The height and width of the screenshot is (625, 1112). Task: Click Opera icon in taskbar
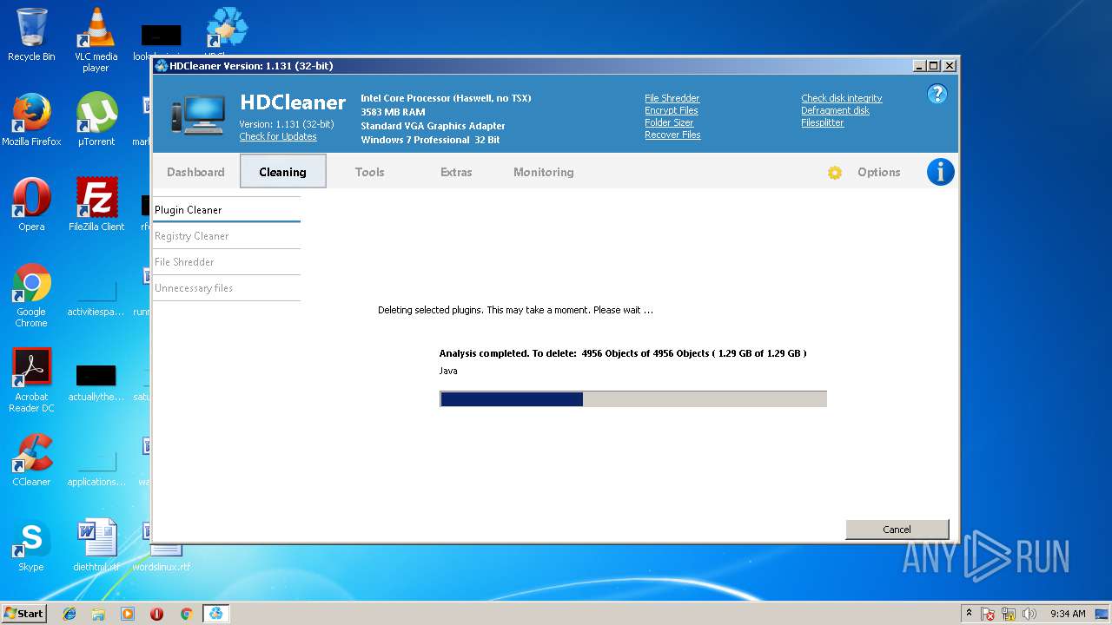(x=157, y=614)
